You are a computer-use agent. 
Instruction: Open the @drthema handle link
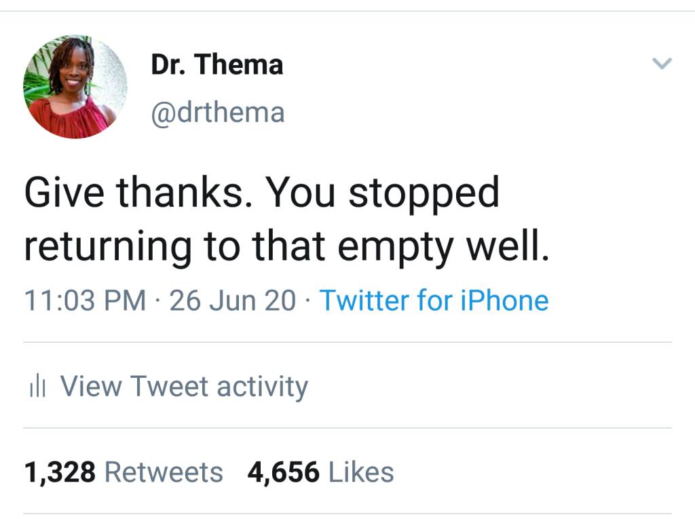(217, 112)
